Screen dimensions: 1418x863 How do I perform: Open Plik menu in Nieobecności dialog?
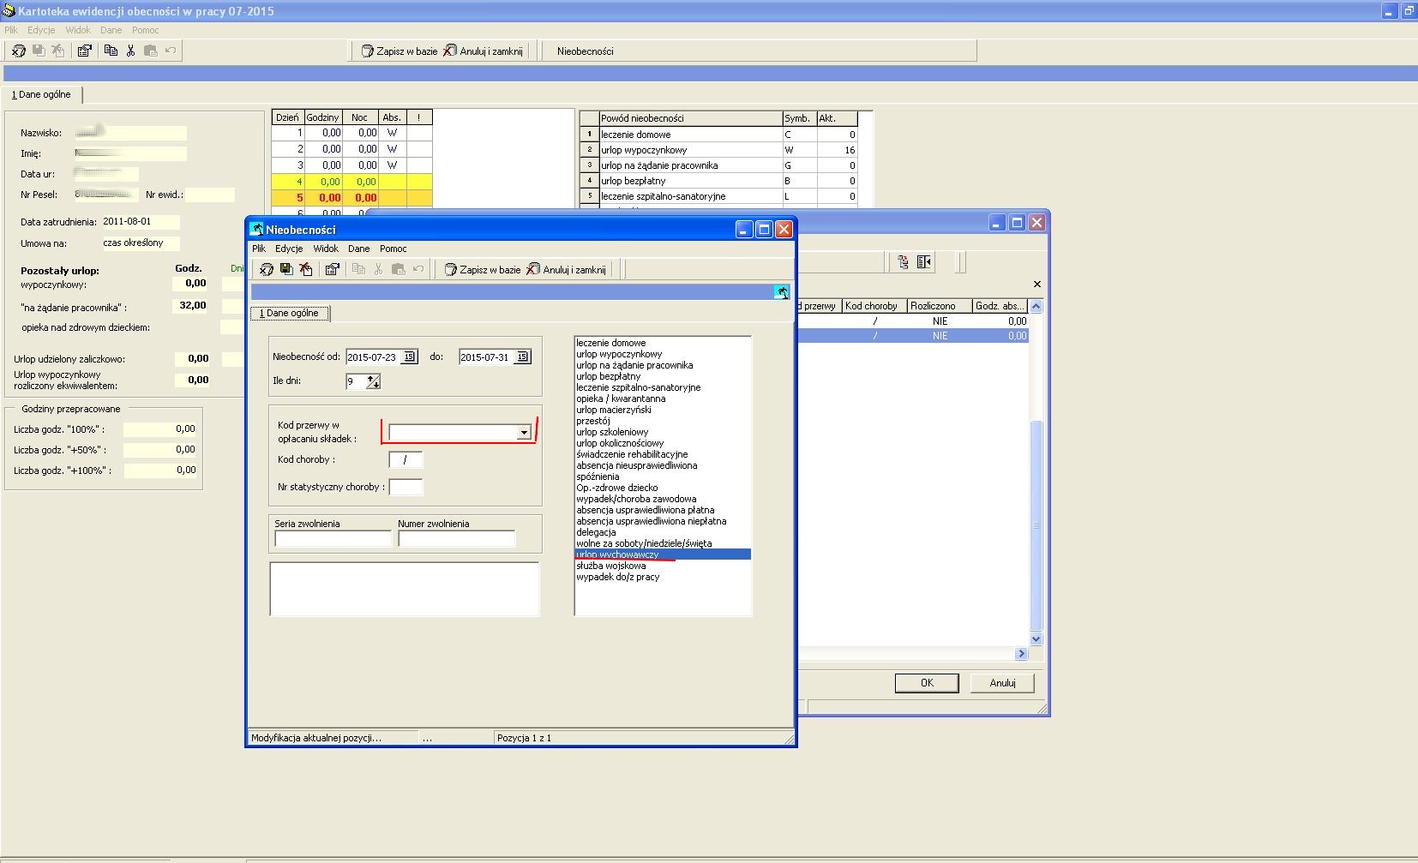pos(259,249)
